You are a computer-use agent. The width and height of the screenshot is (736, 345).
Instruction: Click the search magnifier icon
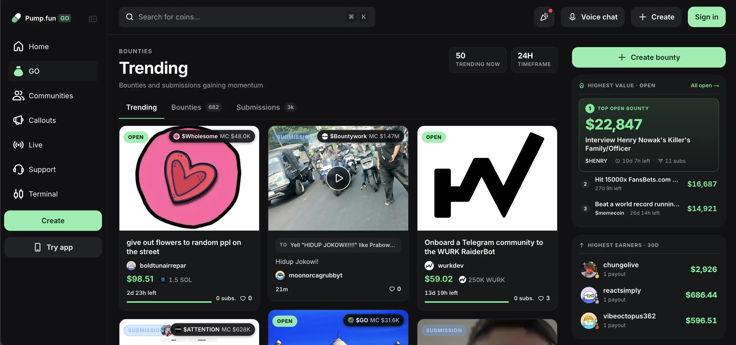tap(129, 17)
